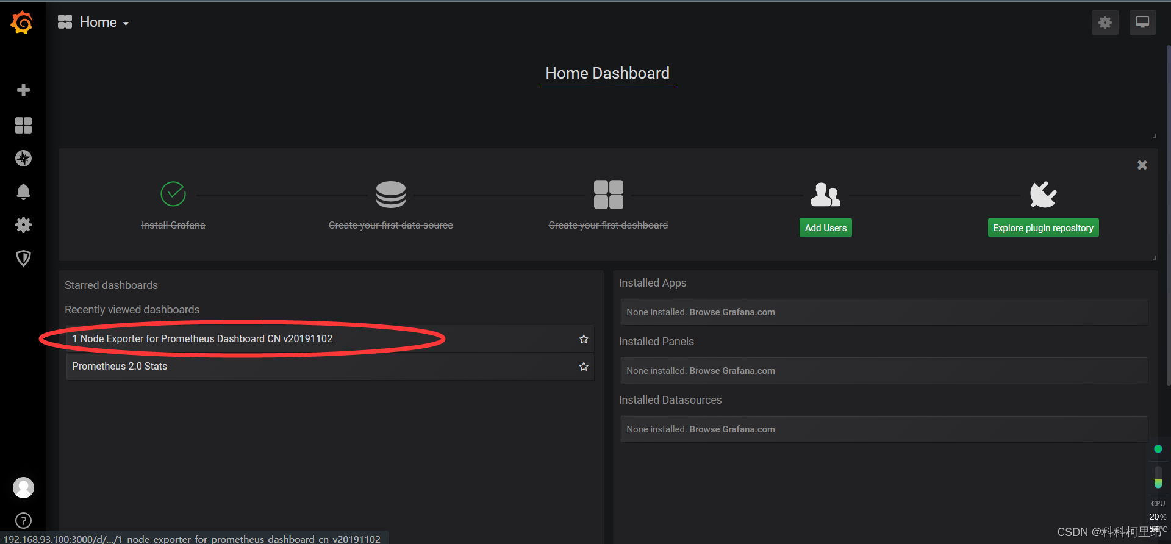Open the Dashboards grid icon in sidebar
Viewport: 1171px width, 544px height.
tap(23, 125)
